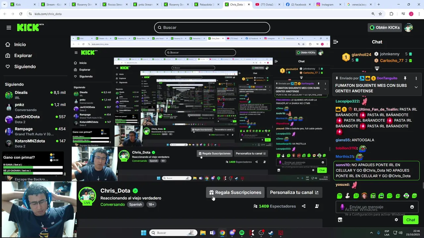Click the 18+ tag badge
The image size is (424, 238).
coord(151,205)
